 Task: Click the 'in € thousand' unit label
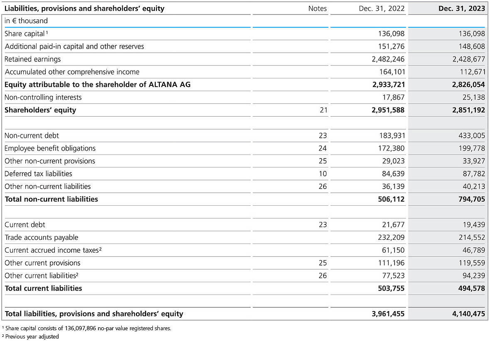click(26, 21)
